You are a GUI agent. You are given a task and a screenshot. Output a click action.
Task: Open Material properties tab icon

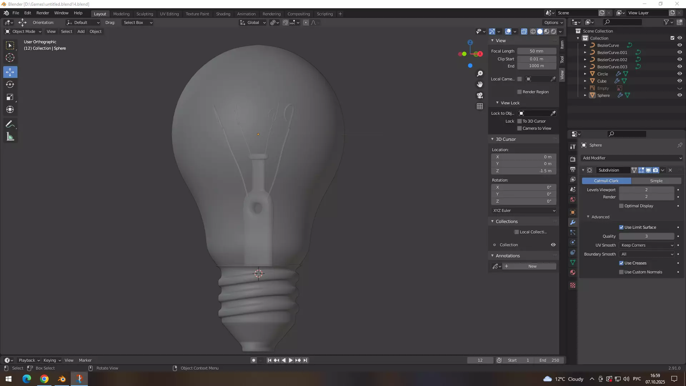(573, 273)
